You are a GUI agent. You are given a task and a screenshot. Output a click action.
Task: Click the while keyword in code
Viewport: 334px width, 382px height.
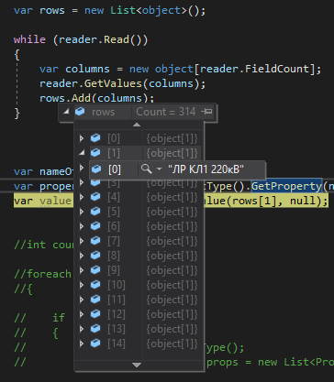(29, 39)
